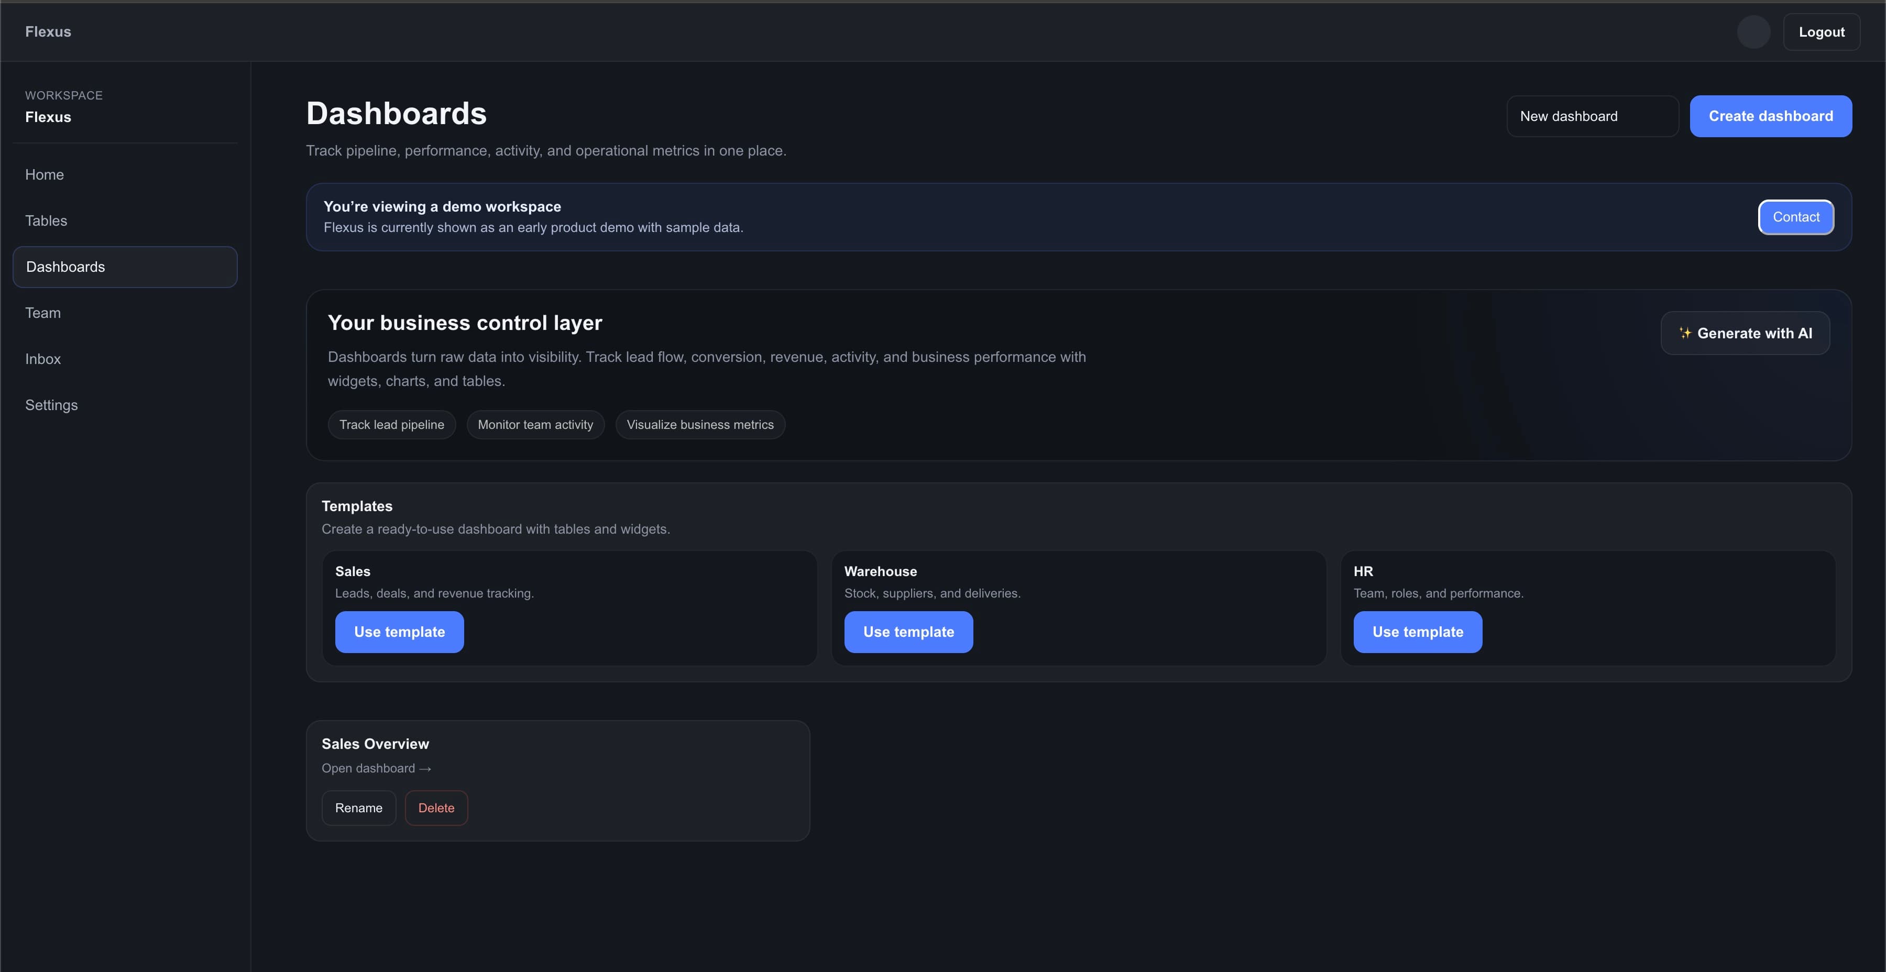The width and height of the screenshot is (1886, 972).
Task: Use template for the Sales dashboard
Action: tap(399, 632)
